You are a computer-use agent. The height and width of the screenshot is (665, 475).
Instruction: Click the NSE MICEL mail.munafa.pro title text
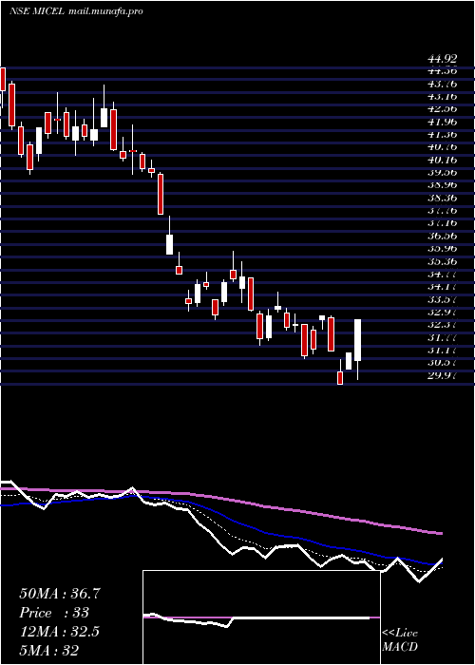tap(76, 11)
